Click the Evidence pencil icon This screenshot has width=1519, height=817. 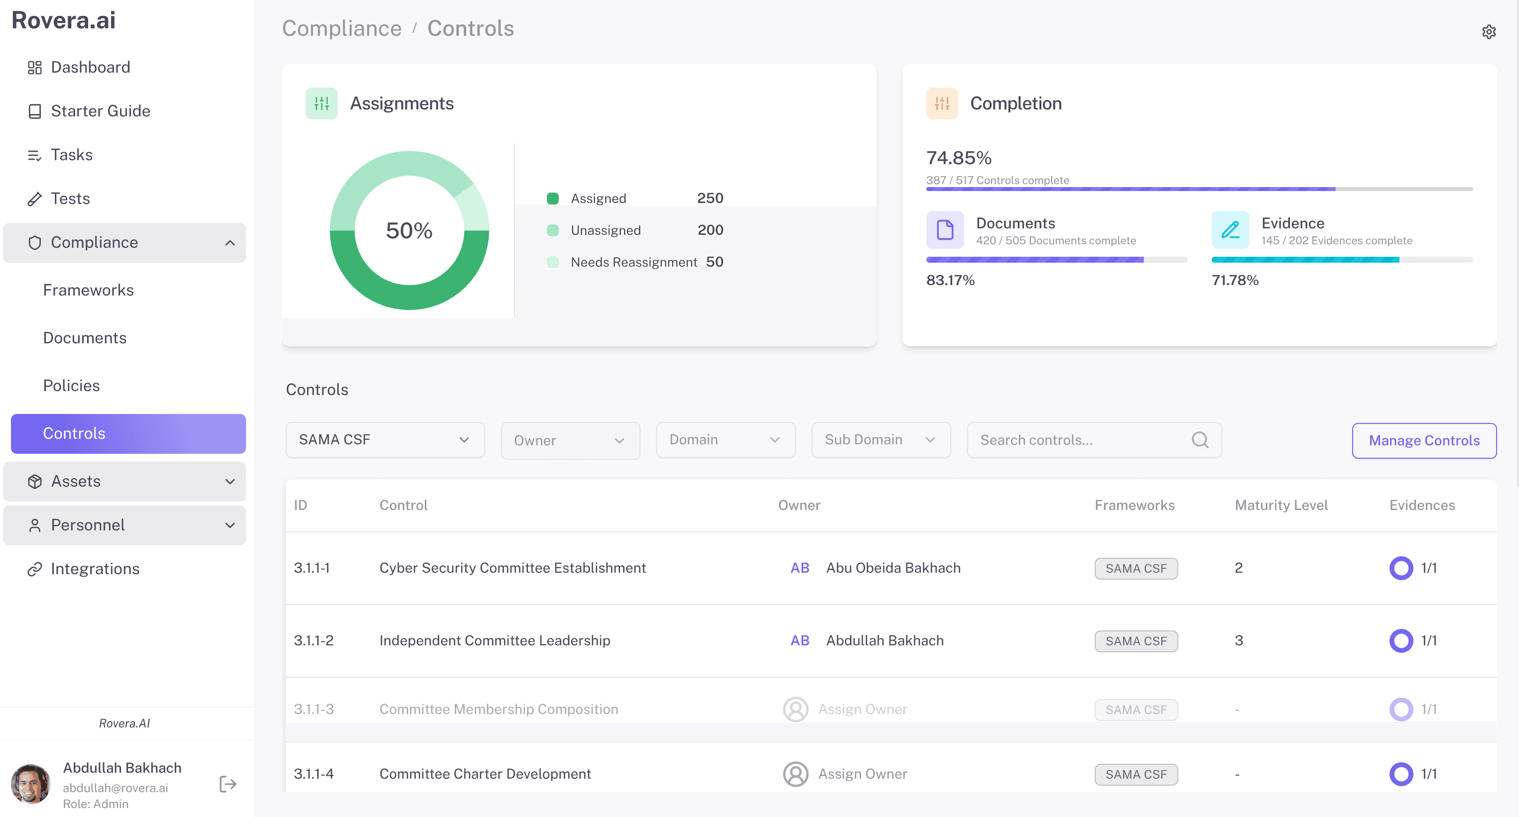1230,230
